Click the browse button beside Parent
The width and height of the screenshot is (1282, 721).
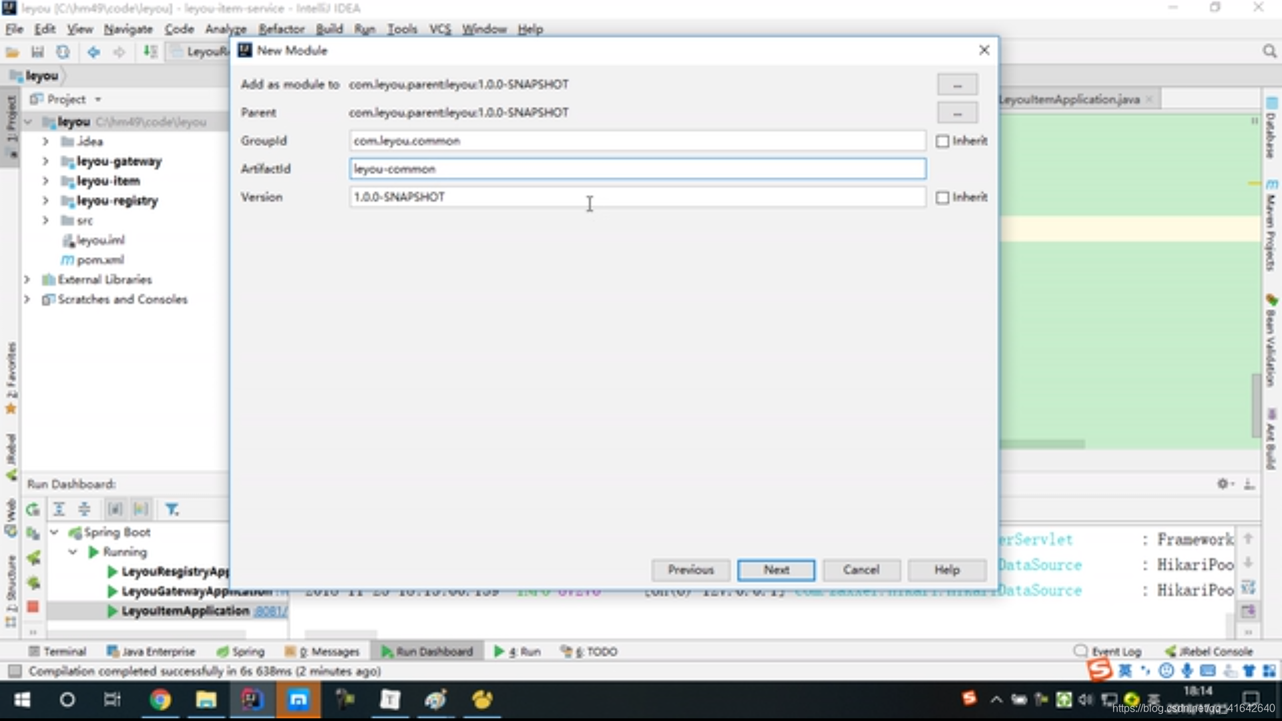(x=957, y=113)
